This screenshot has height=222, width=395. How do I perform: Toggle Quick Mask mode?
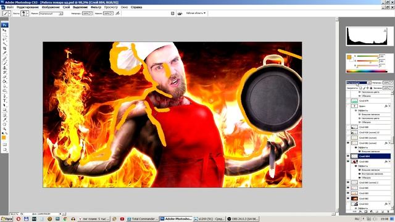[4, 144]
